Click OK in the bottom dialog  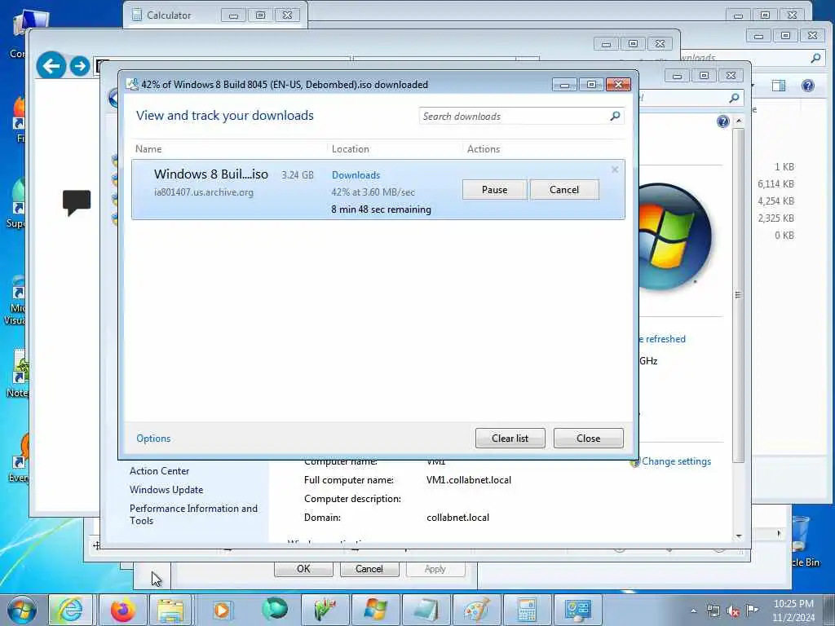click(303, 568)
